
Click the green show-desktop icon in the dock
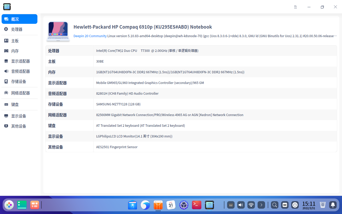click(22, 205)
